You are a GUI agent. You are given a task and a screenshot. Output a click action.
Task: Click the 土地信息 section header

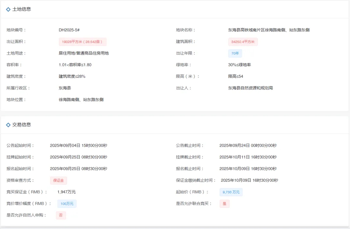[22, 9]
